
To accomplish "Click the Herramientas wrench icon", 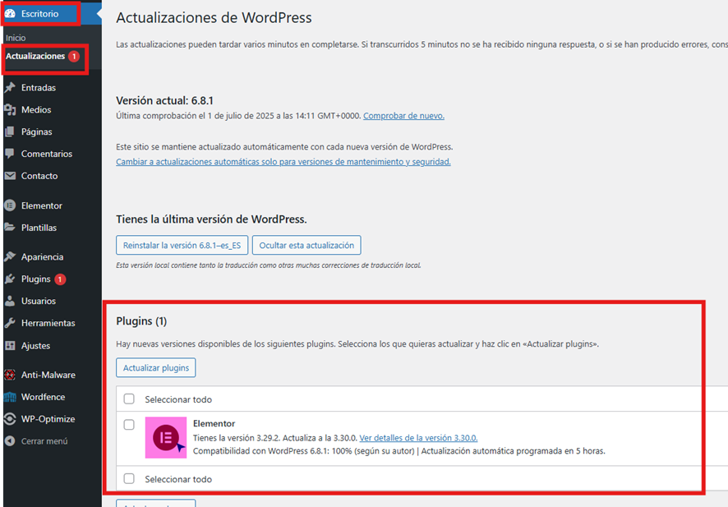I will [10, 323].
